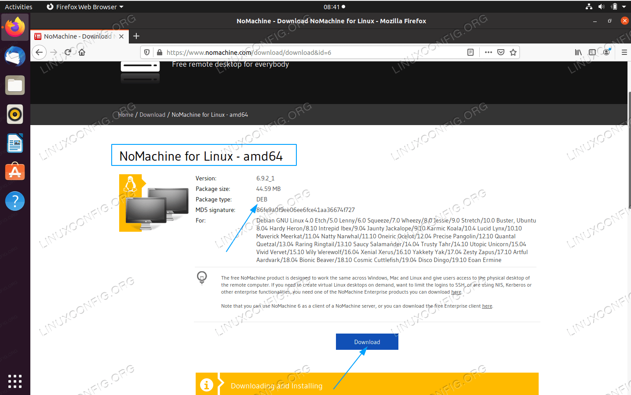Click the NoMachine Linux product image
The image size is (631, 395).
(x=154, y=203)
